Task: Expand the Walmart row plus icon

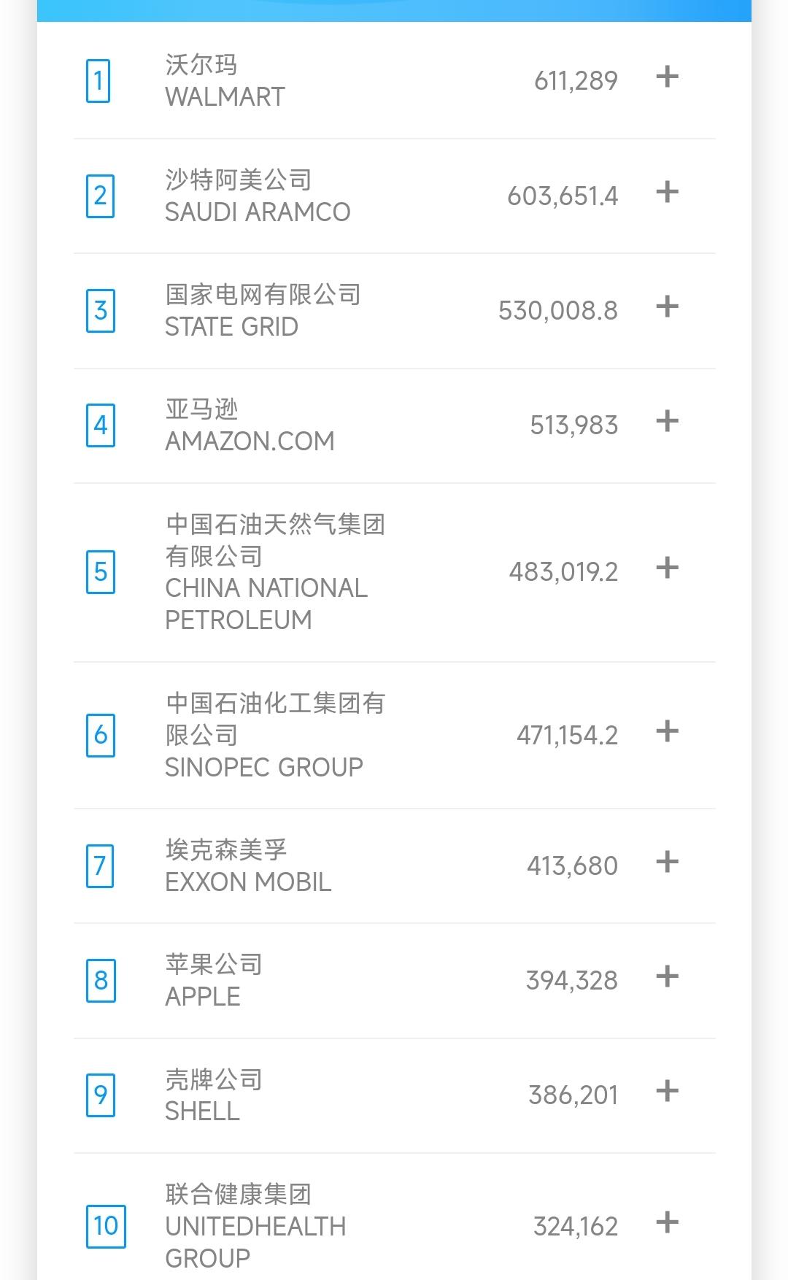Action: [x=667, y=77]
